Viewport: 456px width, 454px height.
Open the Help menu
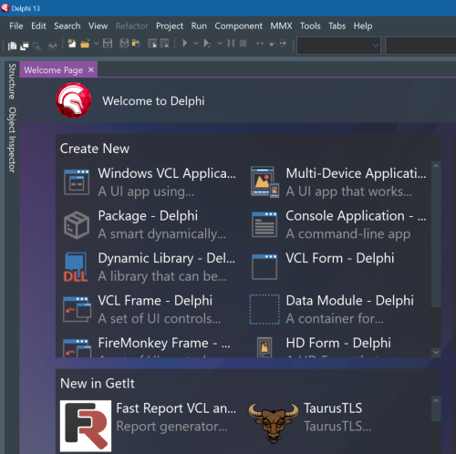click(363, 26)
